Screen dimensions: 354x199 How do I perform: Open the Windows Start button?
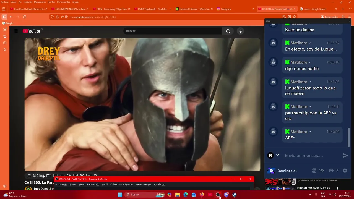(120, 195)
